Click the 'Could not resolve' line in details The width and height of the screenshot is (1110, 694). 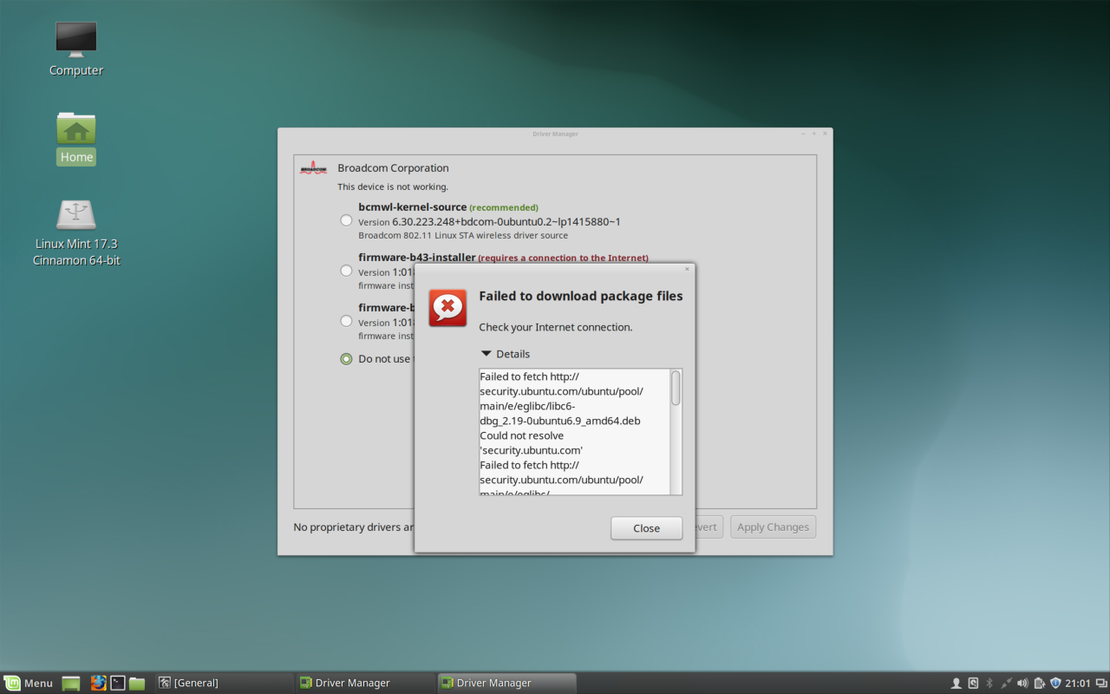522,435
